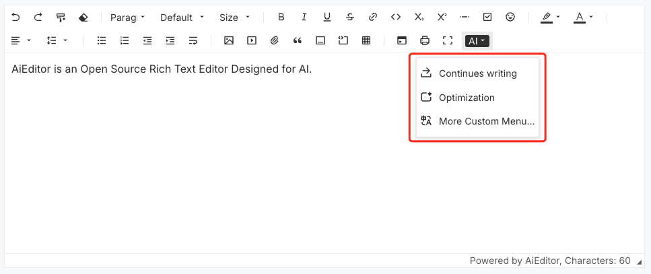Click the undo arrow icon
This screenshot has width=651, height=274.
15,17
